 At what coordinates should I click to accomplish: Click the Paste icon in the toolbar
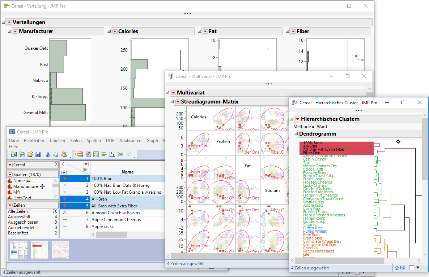64,155
